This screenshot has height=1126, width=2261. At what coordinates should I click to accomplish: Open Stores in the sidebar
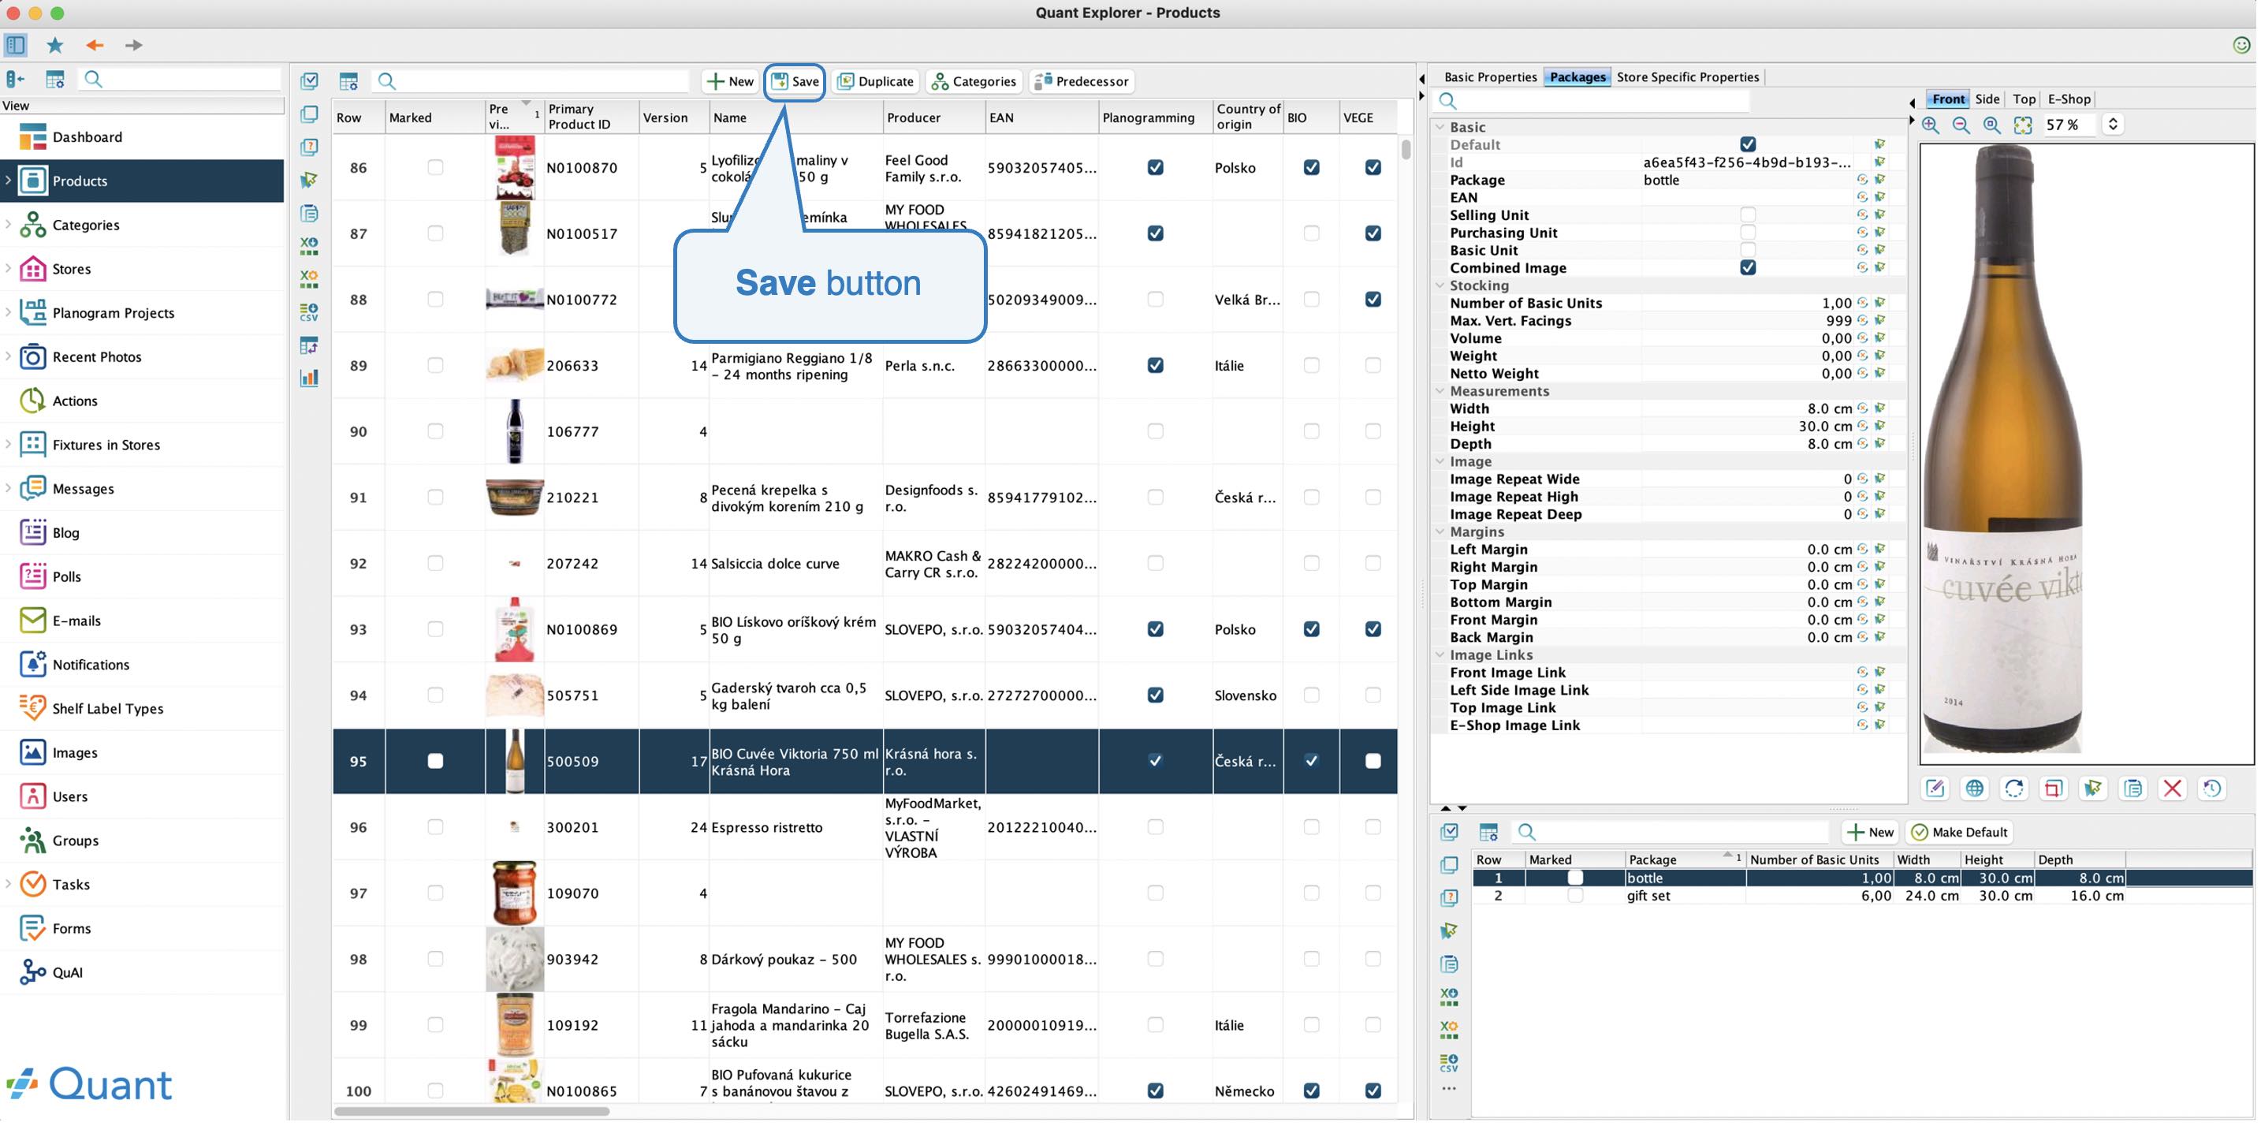click(x=142, y=269)
